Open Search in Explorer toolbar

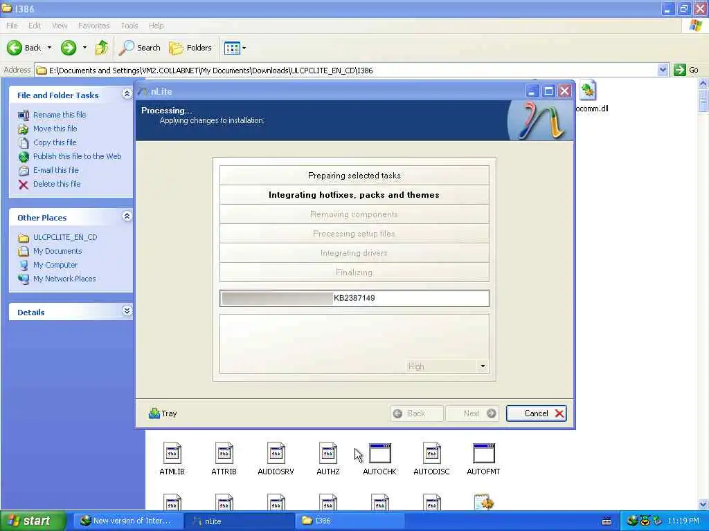pyautogui.click(x=140, y=48)
